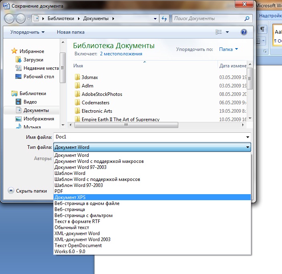Viewport: 282px width, 274px height.
Task: Choose Веб-страница в одном файле
Action: [x=152, y=203]
